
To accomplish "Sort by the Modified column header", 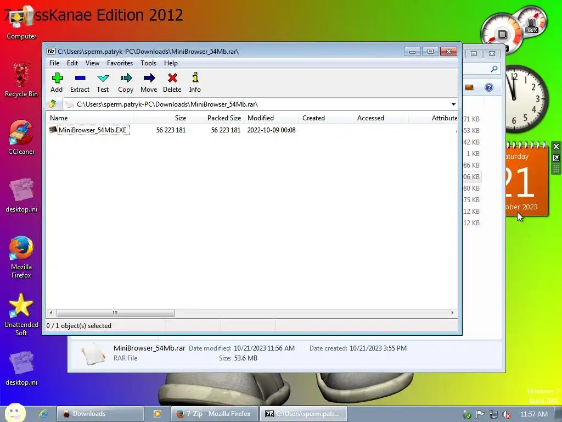I will coord(271,118).
